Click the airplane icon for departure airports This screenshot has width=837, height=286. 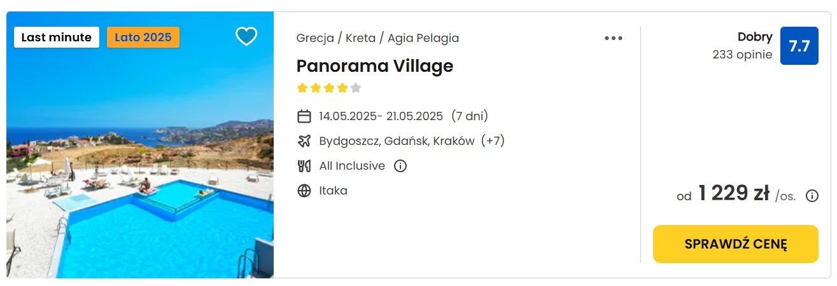tap(304, 141)
